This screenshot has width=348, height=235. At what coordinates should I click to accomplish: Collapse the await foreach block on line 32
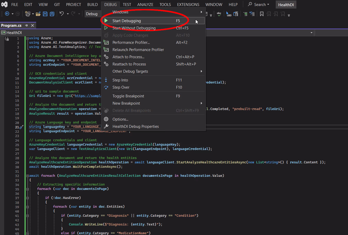[x=27, y=176]
